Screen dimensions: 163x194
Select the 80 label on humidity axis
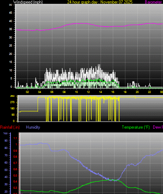point(6,148)
